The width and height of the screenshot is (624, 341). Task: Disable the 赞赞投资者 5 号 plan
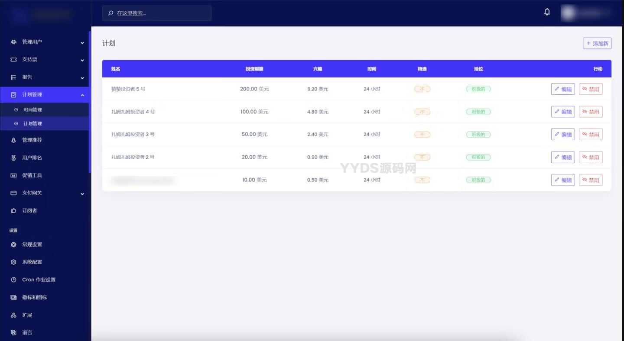coord(591,89)
